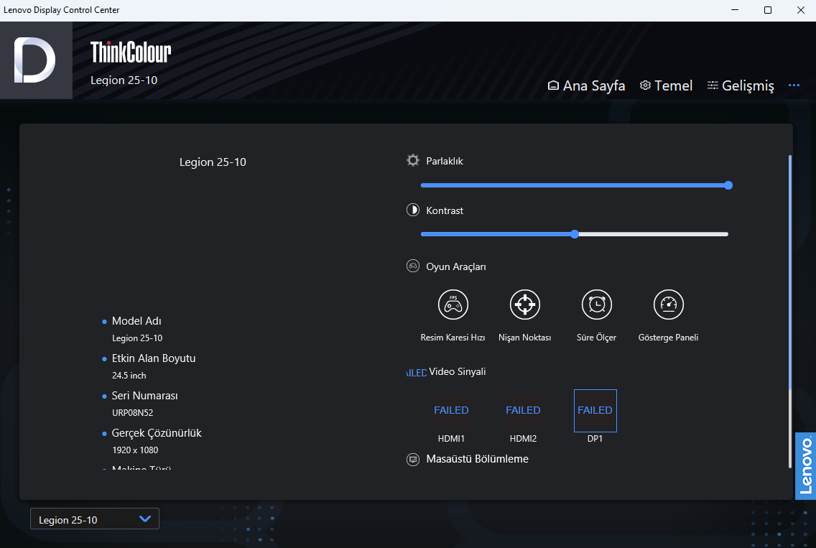Screen dimensions: 816x548
Task: Open the Resim Karesi Hızı FPS tool
Action: pos(453,305)
